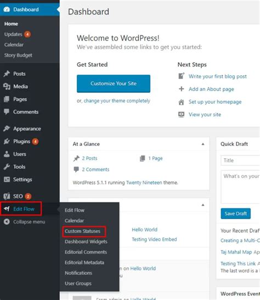This screenshot has height=300, width=260.
Task: Open Posts menu
Action: (19, 74)
